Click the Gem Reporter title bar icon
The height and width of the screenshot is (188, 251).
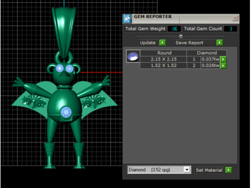127,19
